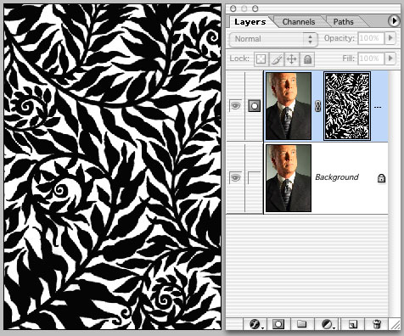This screenshot has height=336, width=404.
Task: Click the move-cross lock position icon
Action: pos(291,59)
